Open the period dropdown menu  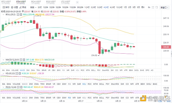(33, 7)
